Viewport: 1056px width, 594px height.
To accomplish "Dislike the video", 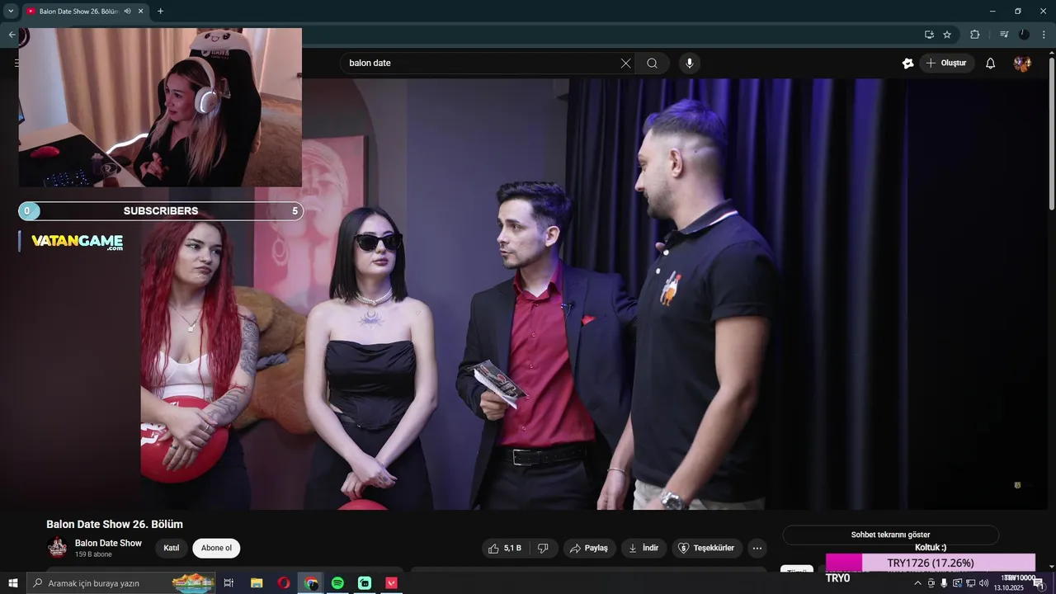I will [543, 549].
